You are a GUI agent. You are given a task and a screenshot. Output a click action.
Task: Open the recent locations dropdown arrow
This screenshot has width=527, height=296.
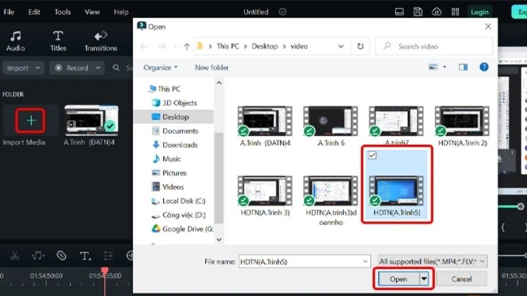coord(175,47)
